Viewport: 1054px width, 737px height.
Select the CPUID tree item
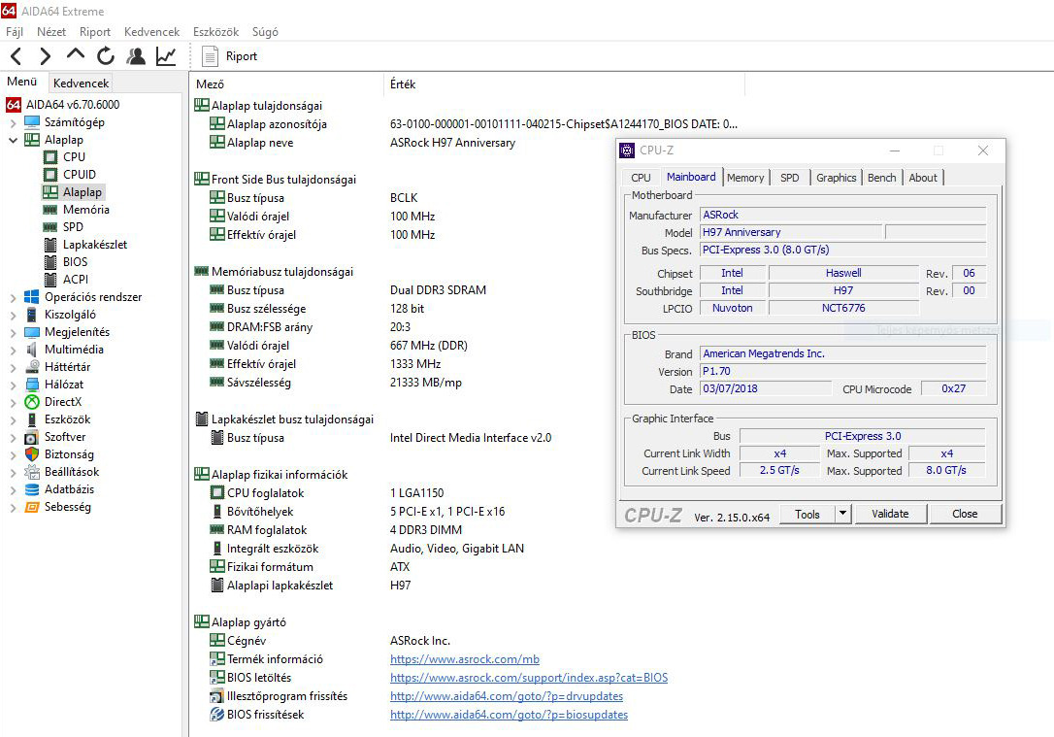(79, 175)
